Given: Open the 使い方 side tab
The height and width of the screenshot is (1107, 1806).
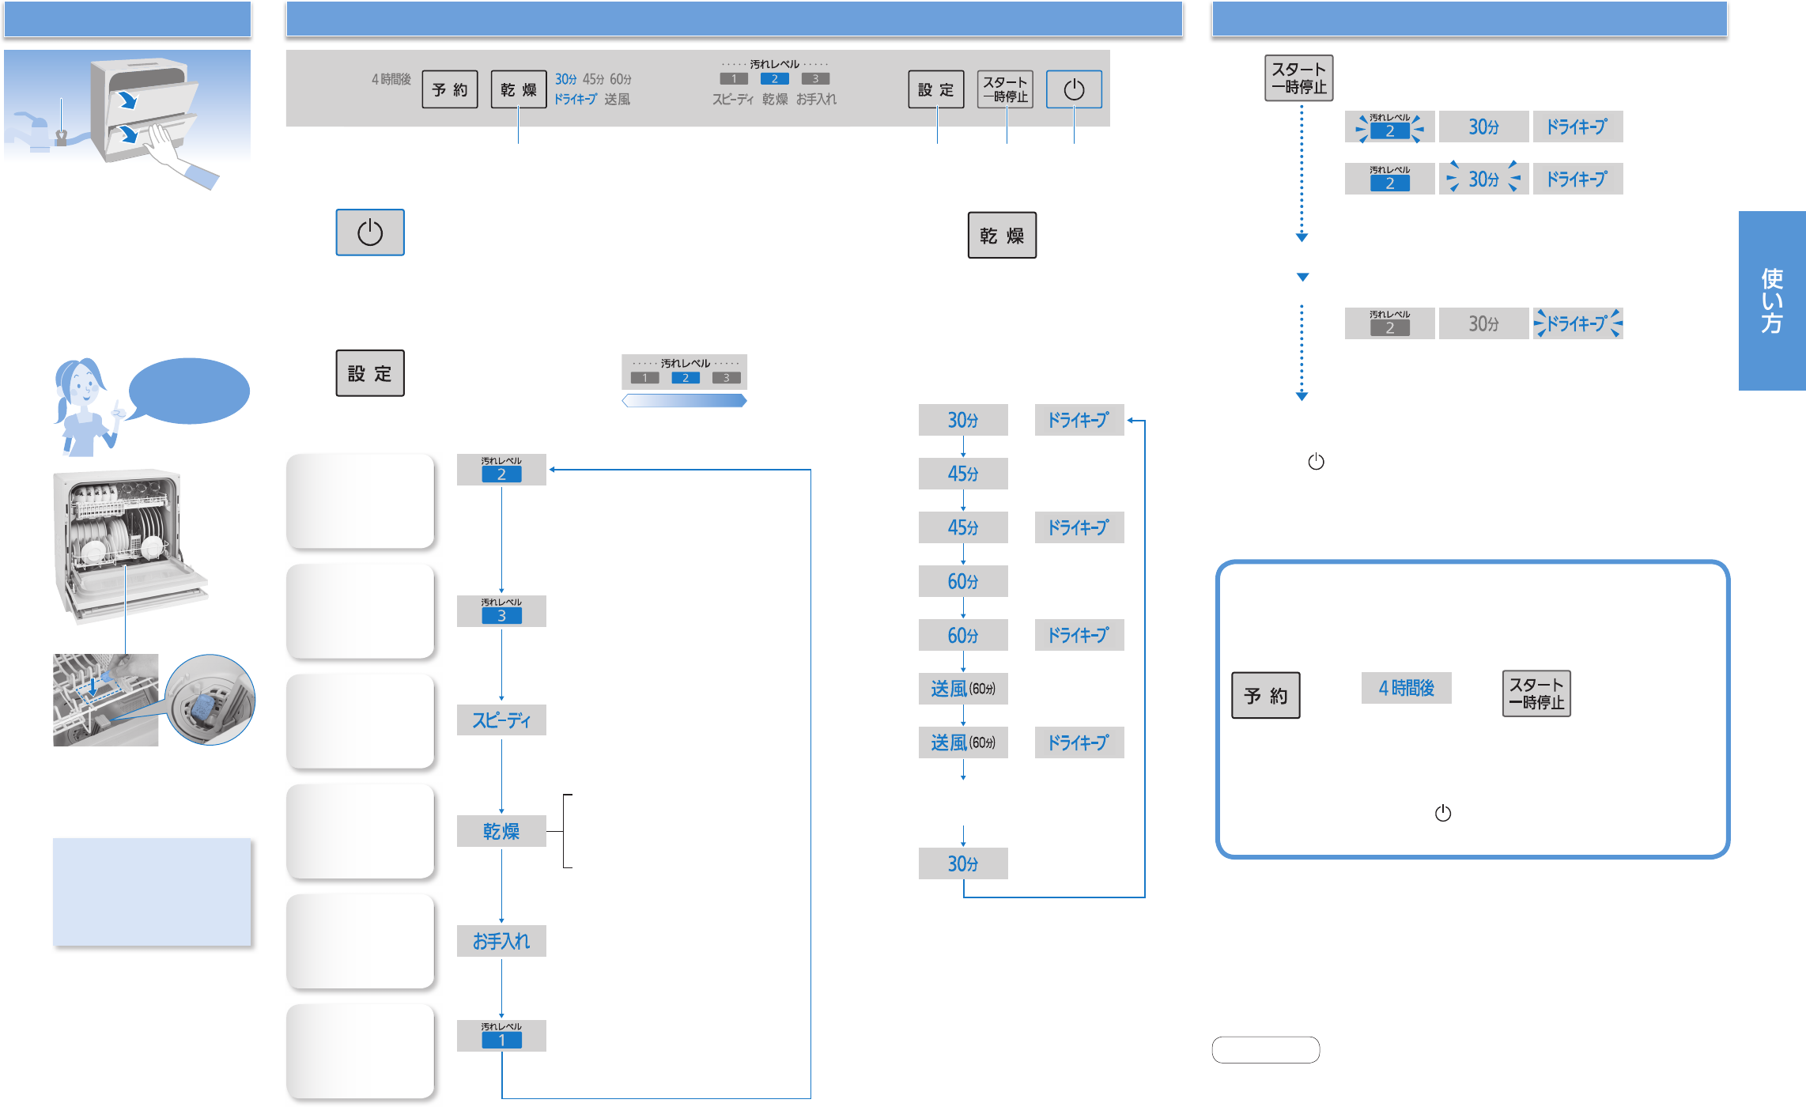Looking at the screenshot, I should (x=1772, y=300).
